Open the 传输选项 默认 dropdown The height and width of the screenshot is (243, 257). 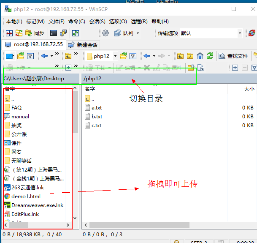coord(239,33)
